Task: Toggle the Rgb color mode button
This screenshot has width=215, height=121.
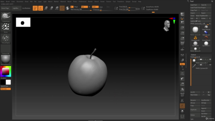Action: 84,7
